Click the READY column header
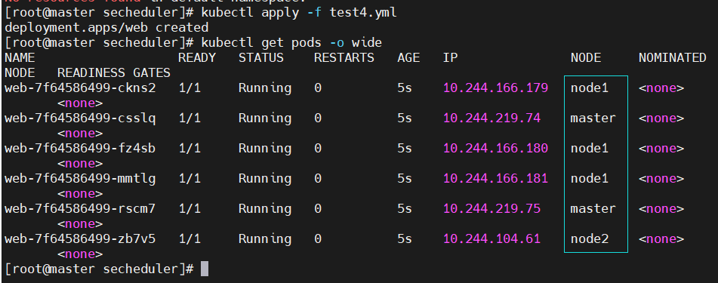Image resolution: width=718 pixels, height=283 pixels. point(197,57)
